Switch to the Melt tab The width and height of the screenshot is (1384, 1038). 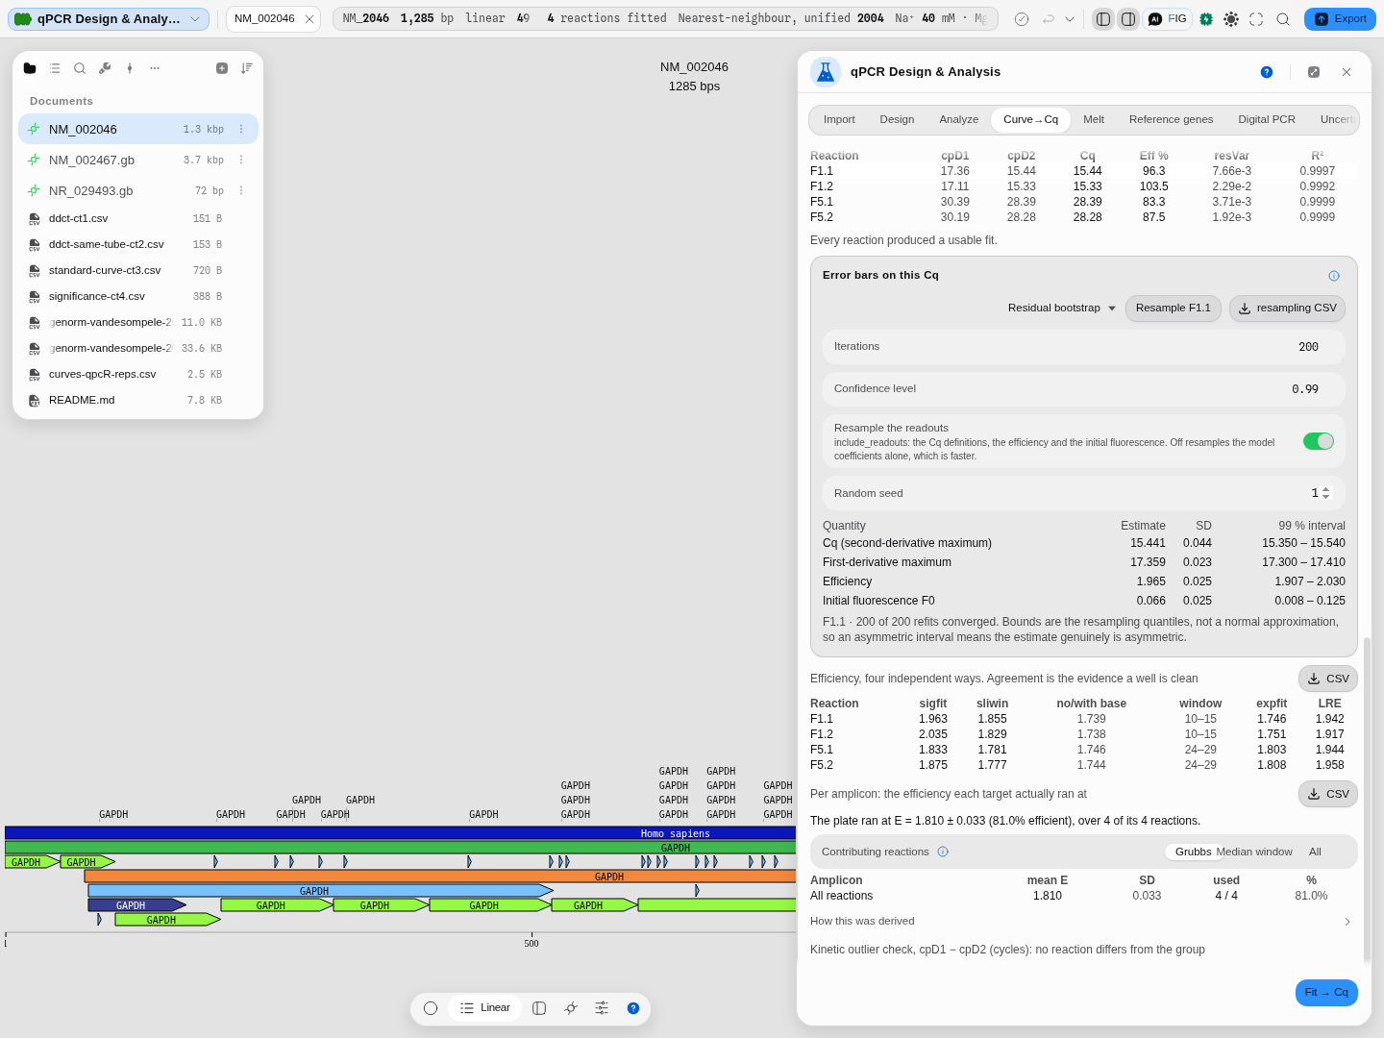coord(1094,120)
